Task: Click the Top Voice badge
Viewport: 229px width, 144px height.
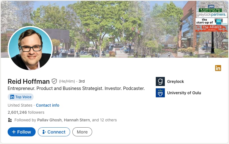Action: pos(21,97)
